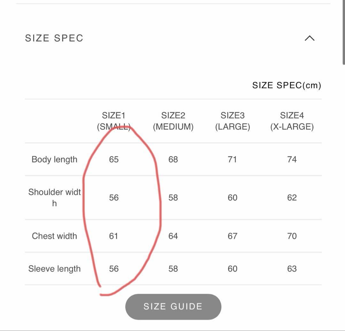
Task: Click the SIZE GUIDE button
Action: (173, 307)
